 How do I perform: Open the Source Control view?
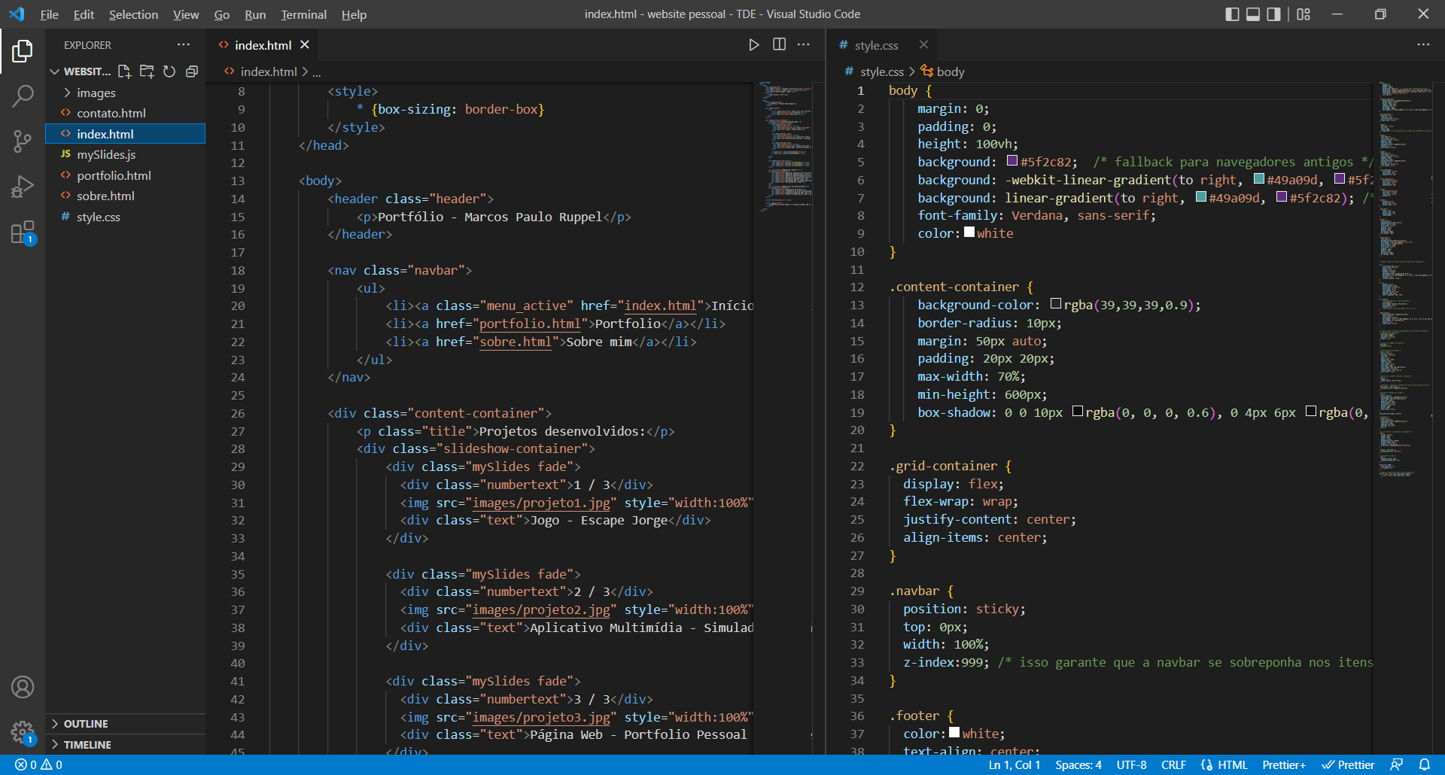[x=23, y=141]
